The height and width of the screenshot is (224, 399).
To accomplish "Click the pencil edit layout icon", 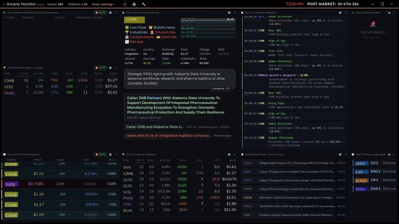I will click(x=144, y=4).
